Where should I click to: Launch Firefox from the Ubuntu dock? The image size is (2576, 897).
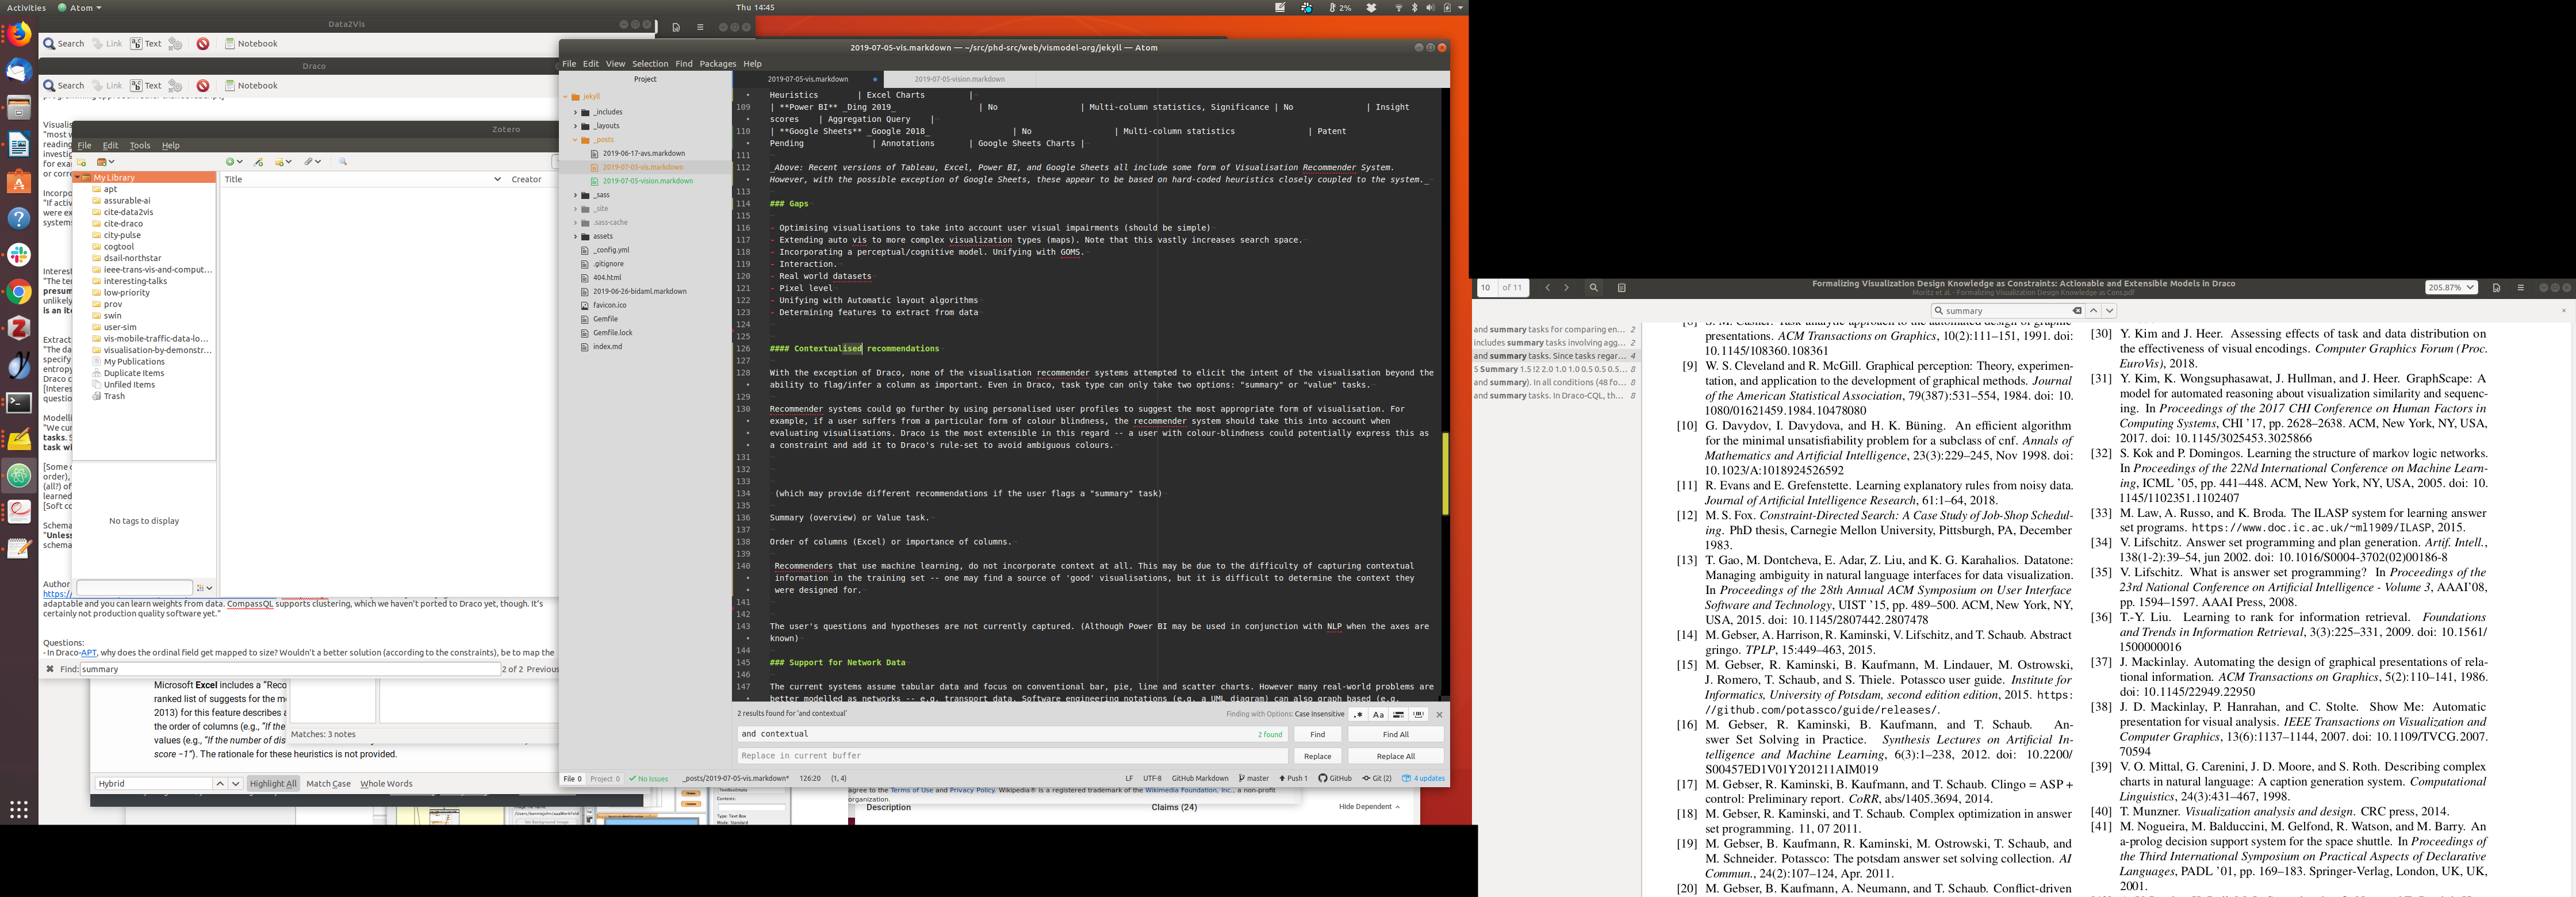point(19,35)
